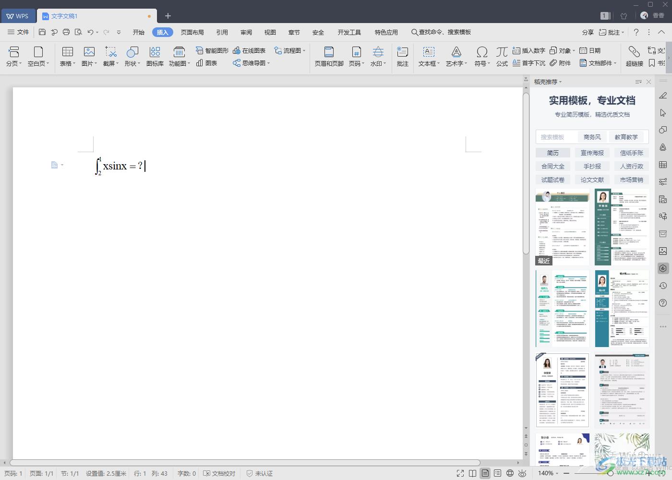The width and height of the screenshot is (672, 480).
Task: Click the web layout view icon
Action: click(510, 473)
